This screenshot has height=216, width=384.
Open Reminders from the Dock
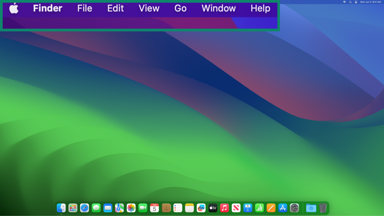[x=178, y=208]
